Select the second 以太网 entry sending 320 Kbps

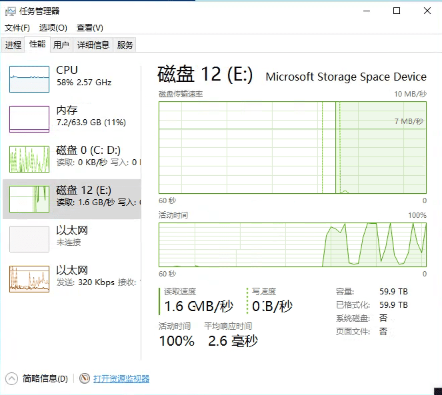click(x=72, y=278)
